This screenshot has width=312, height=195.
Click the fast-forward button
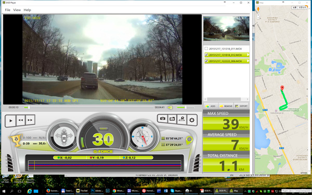30,120
